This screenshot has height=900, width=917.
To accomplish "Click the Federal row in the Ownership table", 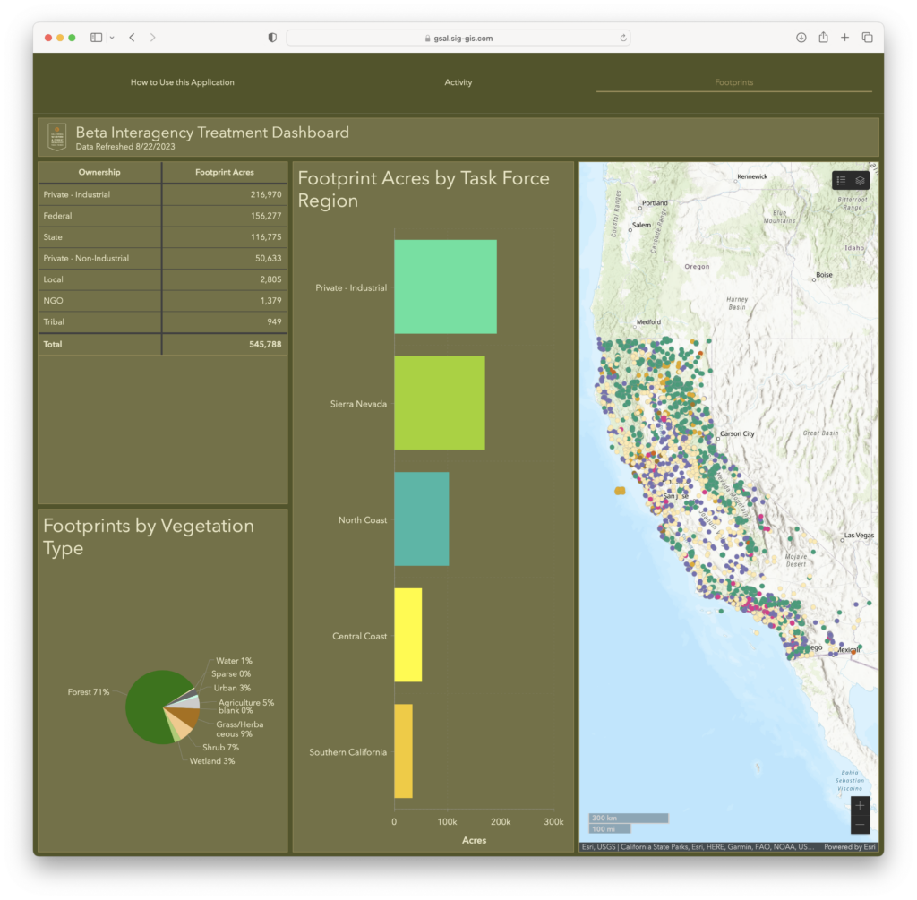I will coord(161,216).
